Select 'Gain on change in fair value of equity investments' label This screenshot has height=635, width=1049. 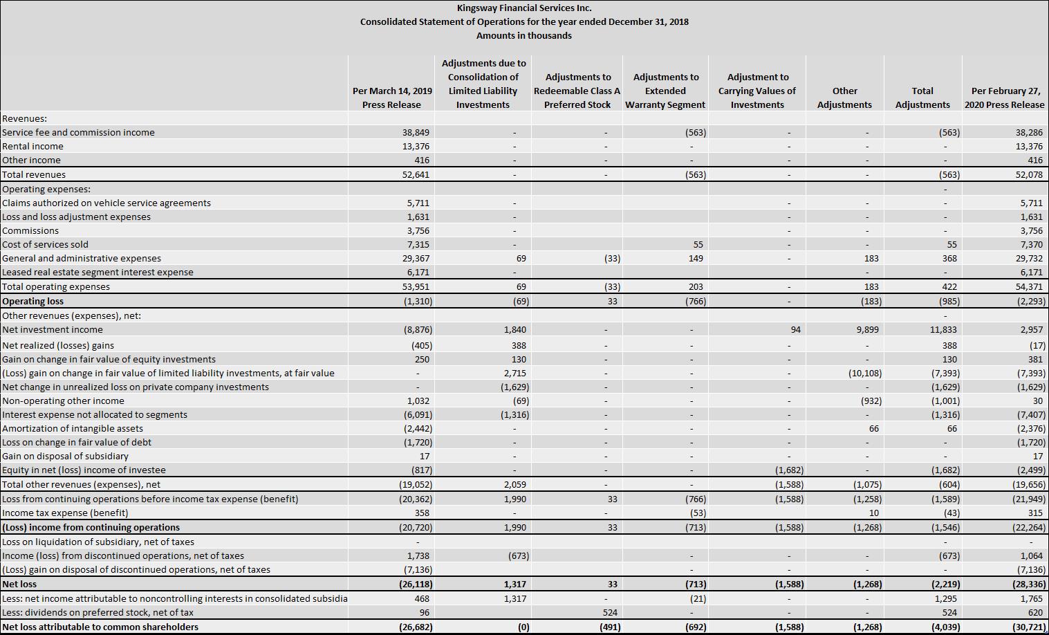click(x=109, y=359)
